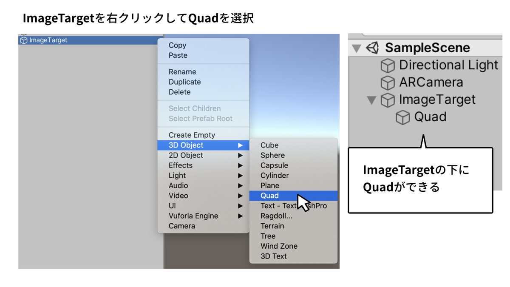Screen dimensions: 510x287
Task: Open the 2D Object submenu
Action: pyautogui.click(x=186, y=155)
